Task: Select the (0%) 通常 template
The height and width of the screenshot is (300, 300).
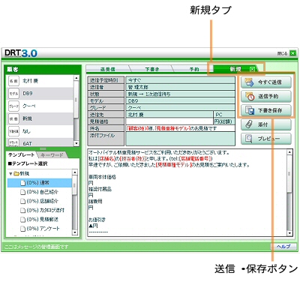Action: (40, 183)
